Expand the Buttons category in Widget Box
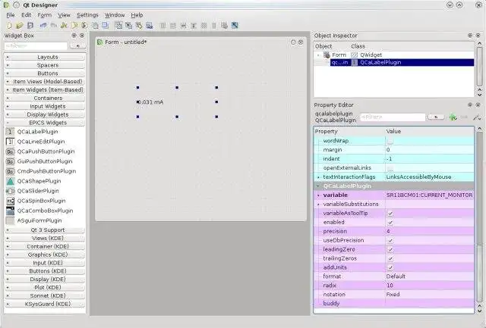The image size is (486, 328). (x=45, y=73)
